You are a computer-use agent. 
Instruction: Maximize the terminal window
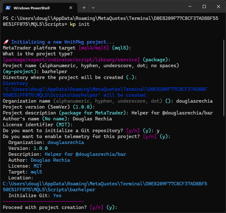coord(204,7)
